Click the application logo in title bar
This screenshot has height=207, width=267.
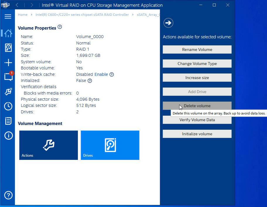5,5
